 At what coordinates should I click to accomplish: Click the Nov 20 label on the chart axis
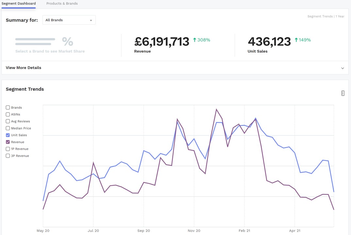194,231
